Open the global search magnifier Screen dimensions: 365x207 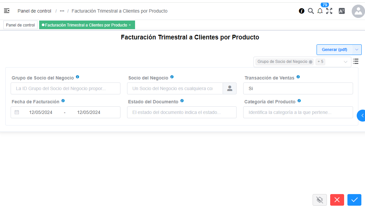tap(311, 11)
